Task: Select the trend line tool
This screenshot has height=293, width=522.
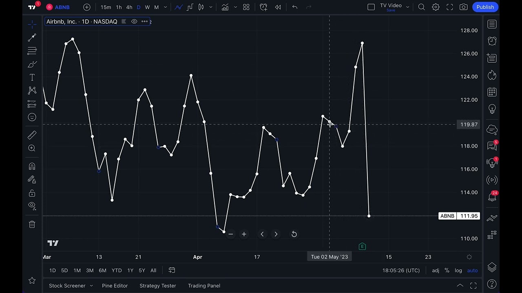Action: click(x=32, y=38)
